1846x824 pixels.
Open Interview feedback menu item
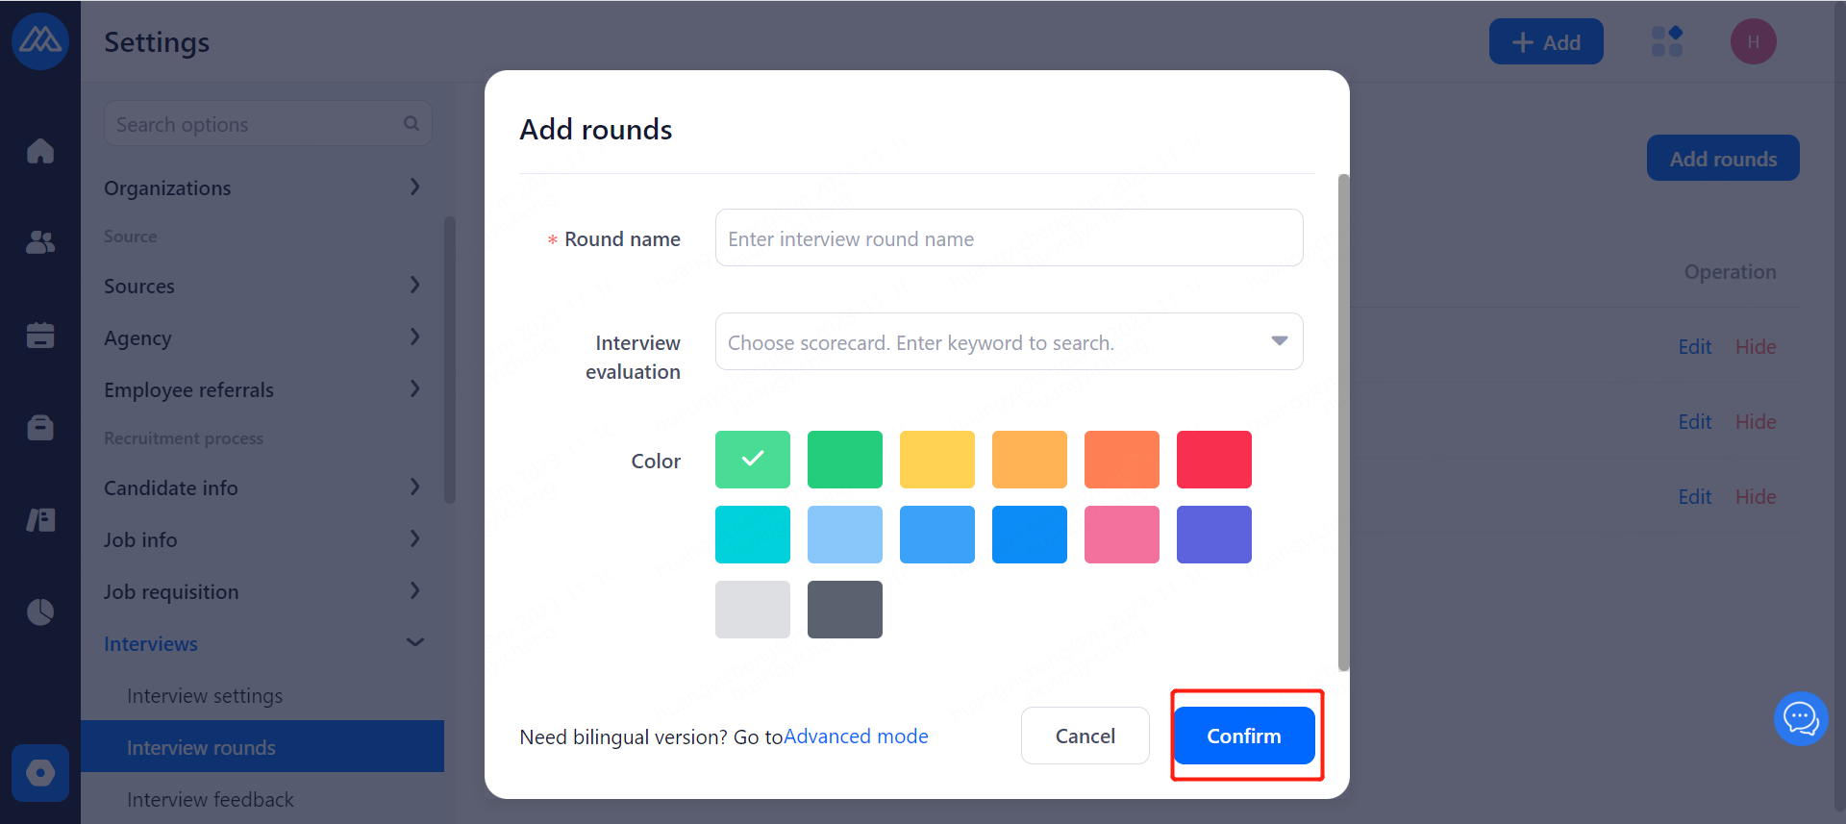coord(211,799)
